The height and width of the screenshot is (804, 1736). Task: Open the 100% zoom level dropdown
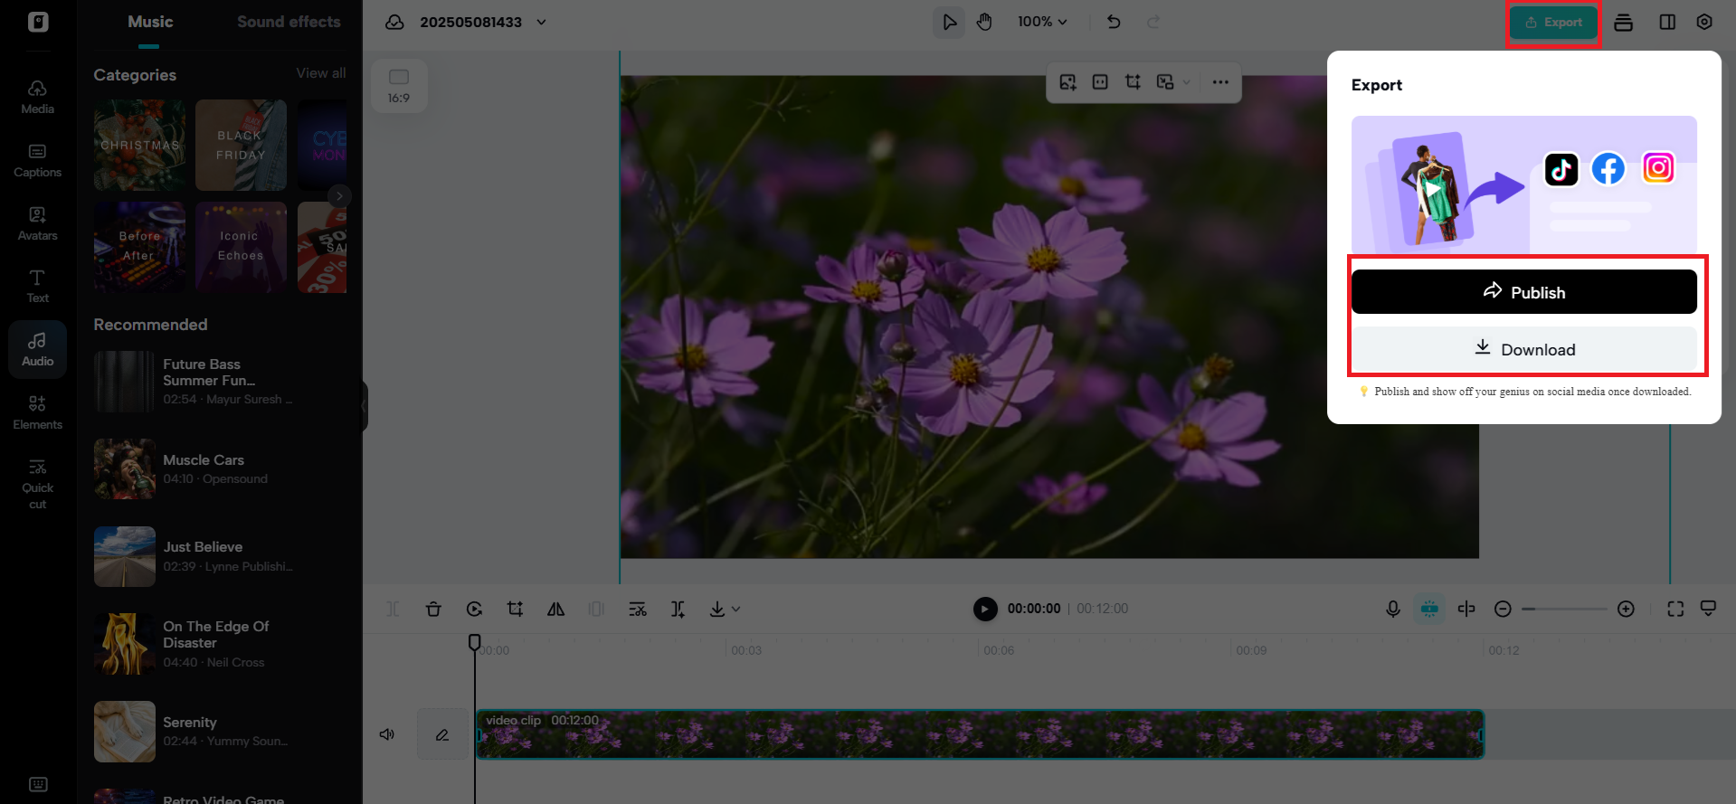[x=1042, y=22]
